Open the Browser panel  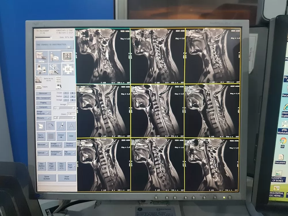43,93
